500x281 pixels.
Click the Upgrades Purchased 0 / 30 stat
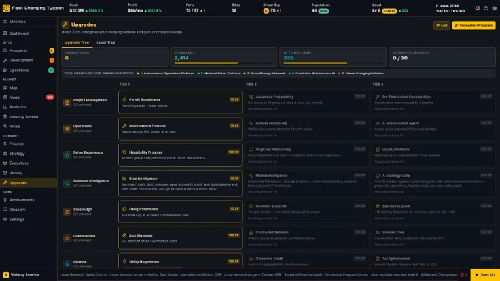click(x=442, y=57)
